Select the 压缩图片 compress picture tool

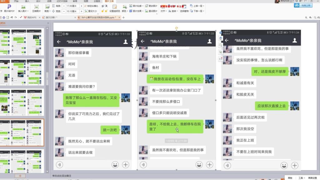click(x=36, y=8)
